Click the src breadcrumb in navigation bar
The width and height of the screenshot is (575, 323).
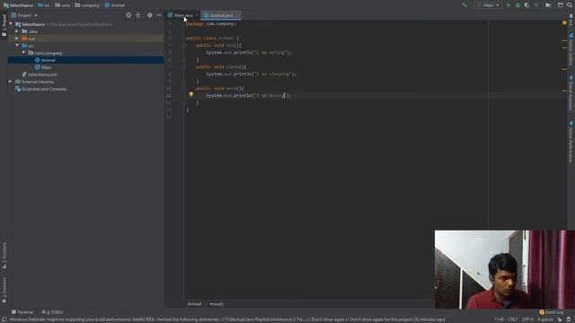click(44, 5)
